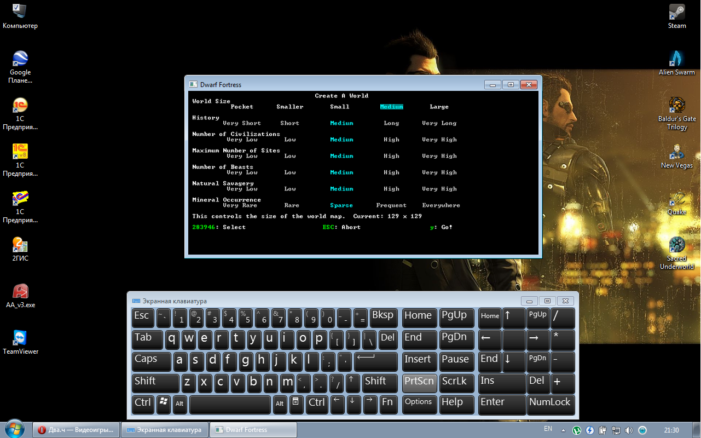Viewport: 701px width, 438px height.
Task: Toggle the right Ctrl key
Action: pos(317,405)
